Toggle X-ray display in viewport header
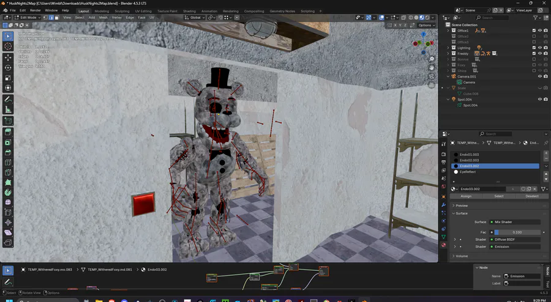The height and width of the screenshot is (302, 551). [403, 18]
